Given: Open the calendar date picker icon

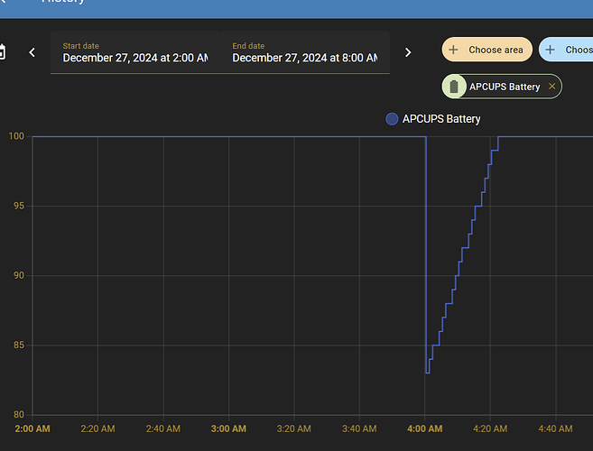Looking at the screenshot, I should tap(3, 52).
